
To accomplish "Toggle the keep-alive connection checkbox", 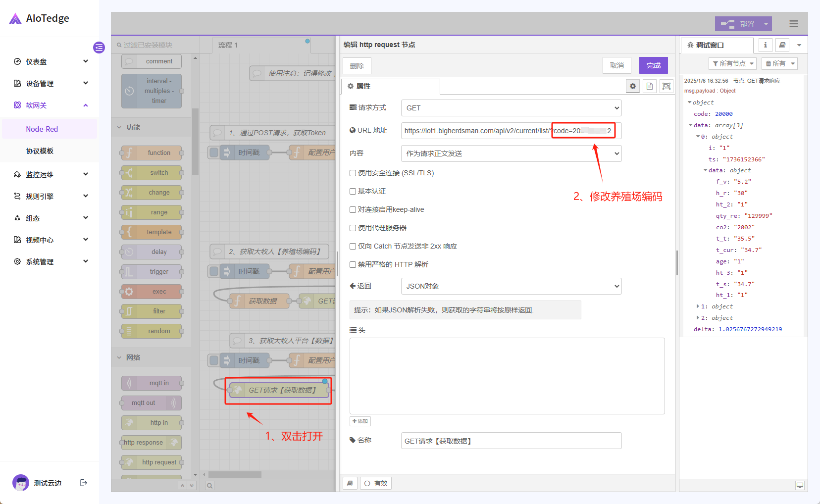I will (x=353, y=210).
